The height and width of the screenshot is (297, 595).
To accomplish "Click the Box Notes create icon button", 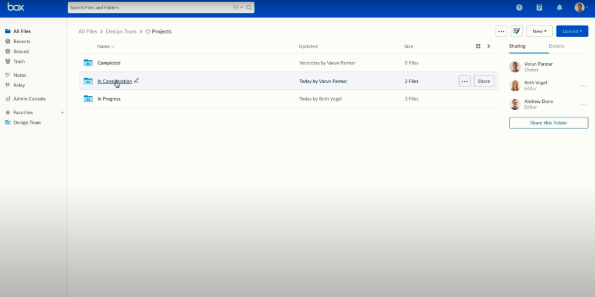I will 517,31.
